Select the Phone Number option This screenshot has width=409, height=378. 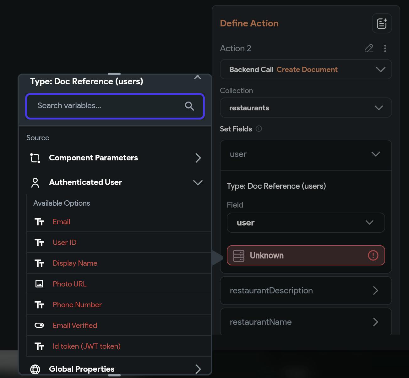[x=119, y=305]
